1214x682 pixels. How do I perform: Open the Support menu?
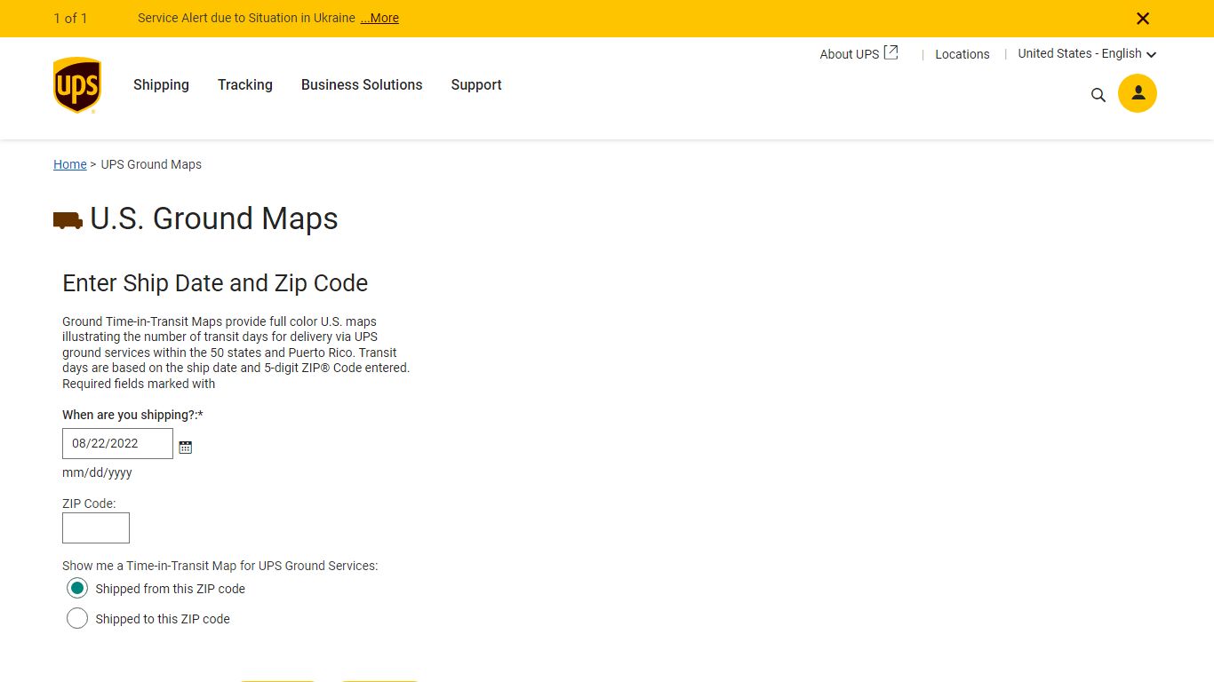(476, 84)
